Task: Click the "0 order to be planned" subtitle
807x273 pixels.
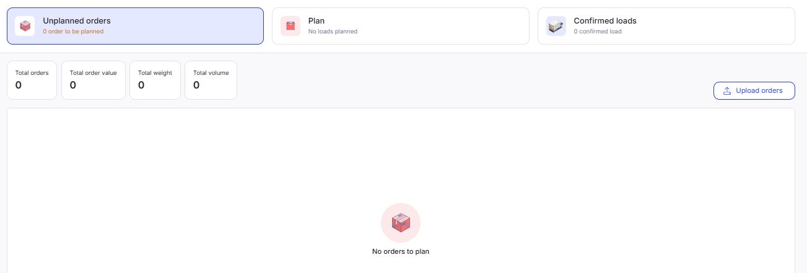Action: (x=73, y=32)
